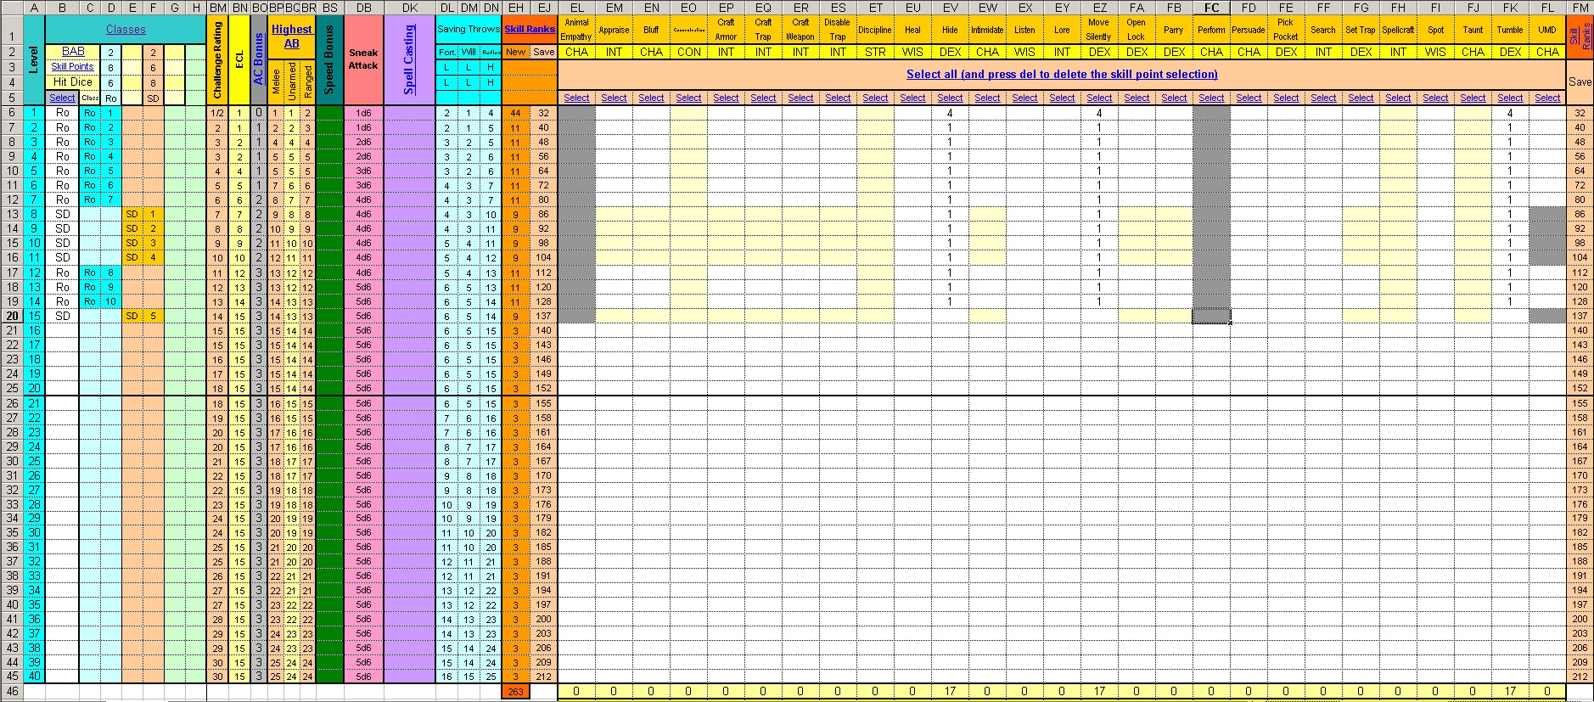Click the Sneak Attack header cell

tap(363, 59)
